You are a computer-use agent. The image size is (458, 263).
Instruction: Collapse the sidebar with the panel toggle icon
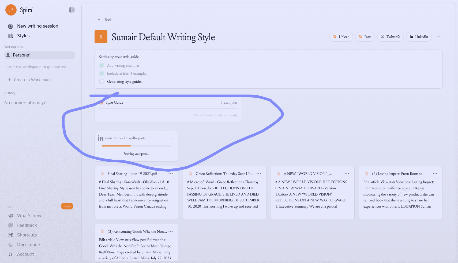72,10
